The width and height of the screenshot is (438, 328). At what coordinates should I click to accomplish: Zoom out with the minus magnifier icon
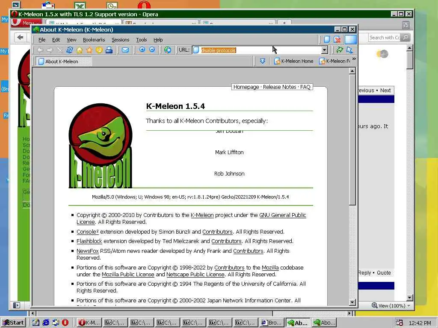click(x=152, y=50)
